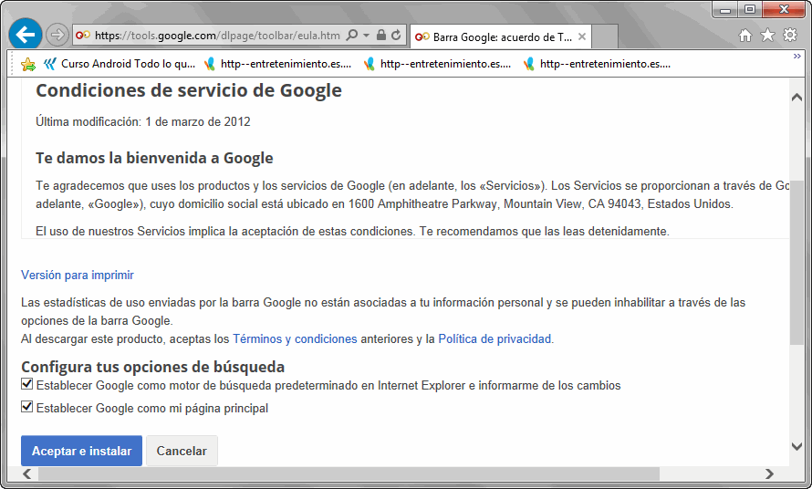The height and width of the screenshot is (489, 812).
Task: Open Términos y condiciones link
Action: tap(295, 339)
